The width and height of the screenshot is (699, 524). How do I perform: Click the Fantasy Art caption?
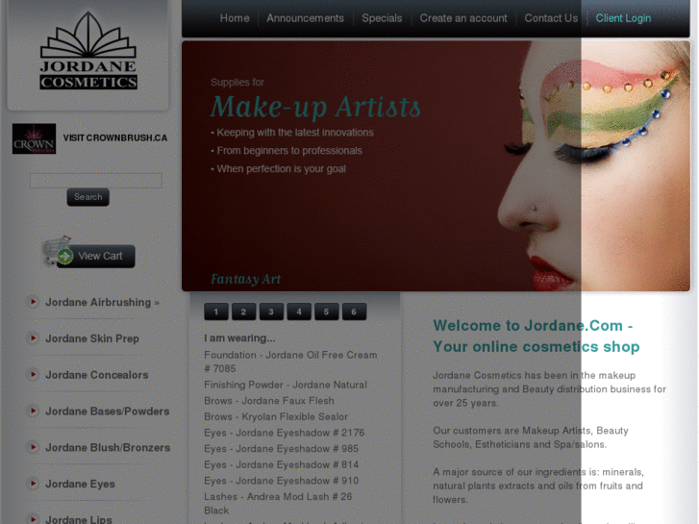point(245,279)
